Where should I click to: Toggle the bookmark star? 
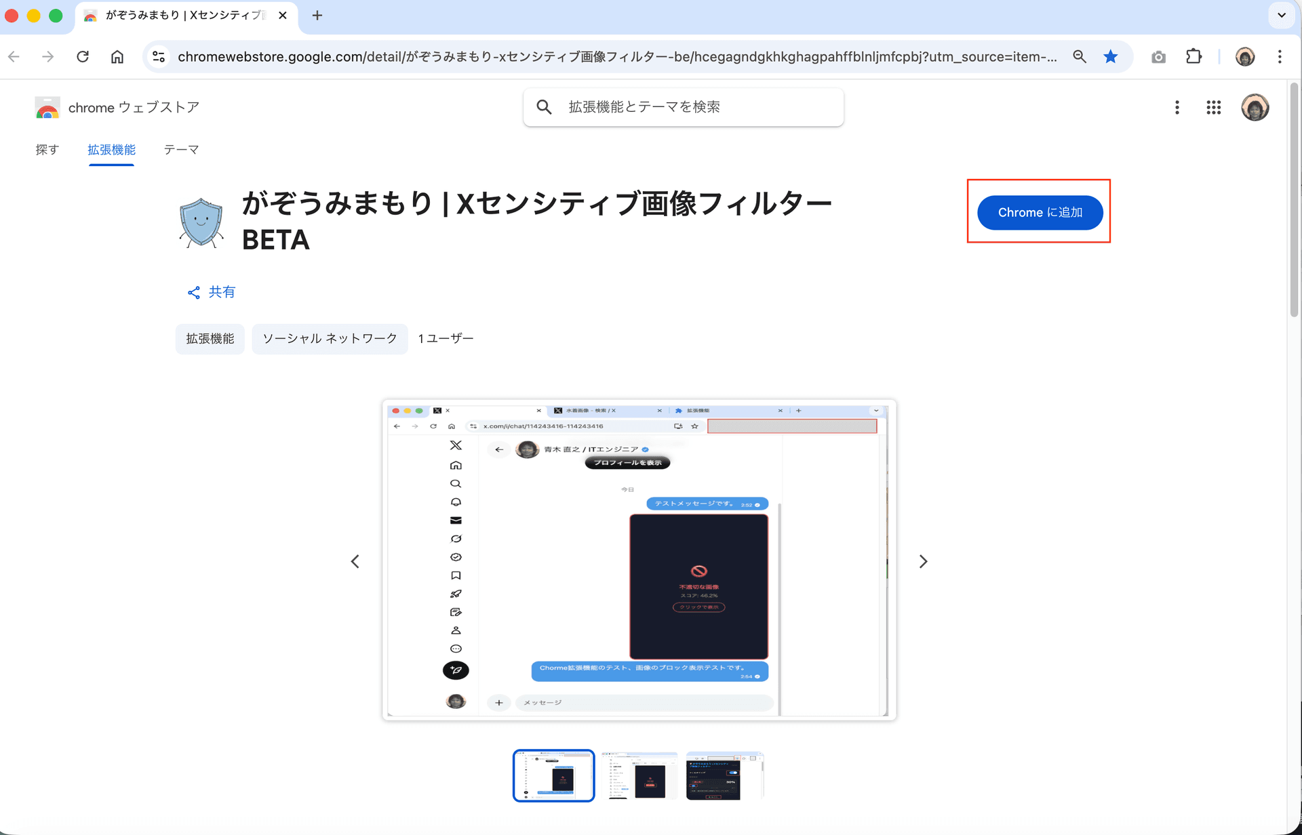pyautogui.click(x=1110, y=57)
